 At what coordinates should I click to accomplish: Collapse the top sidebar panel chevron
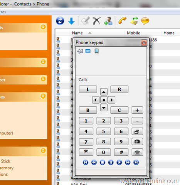(x=43, y=27)
